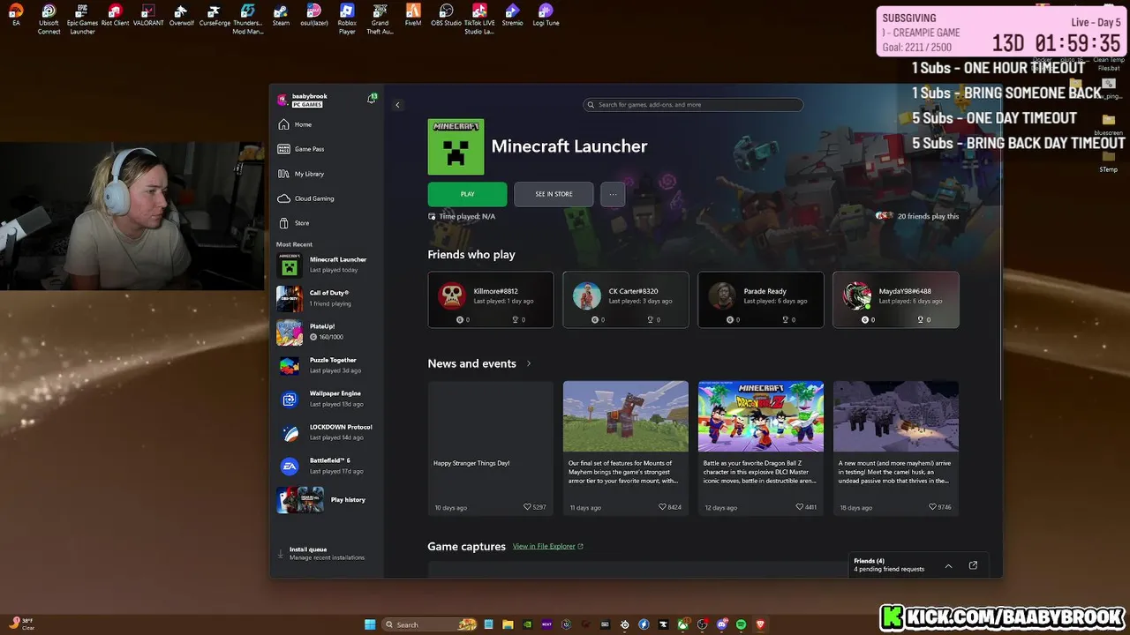The width and height of the screenshot is (1130, 635).
Task: Open the Steam desktop shortcut
Action: tap(281, 15)
